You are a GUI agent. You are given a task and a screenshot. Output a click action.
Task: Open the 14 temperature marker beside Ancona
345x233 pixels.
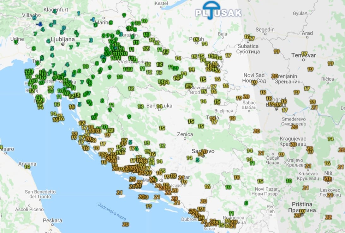point(27,166)
